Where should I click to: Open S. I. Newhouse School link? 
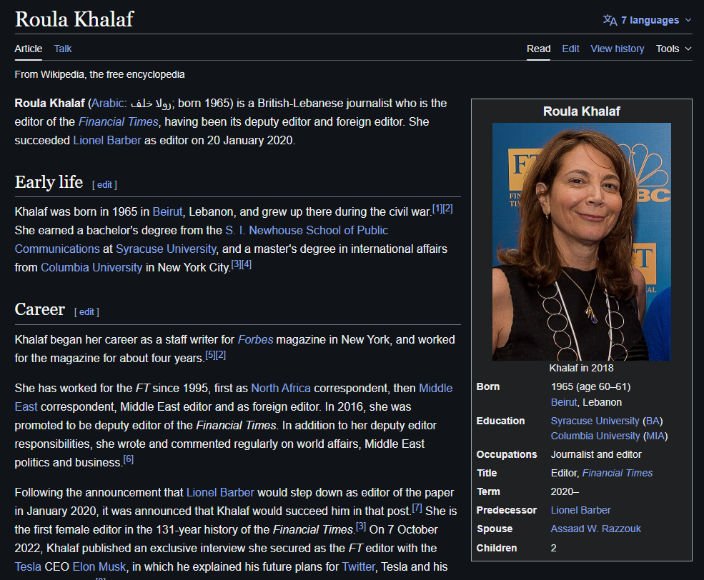tap(307, 230)
